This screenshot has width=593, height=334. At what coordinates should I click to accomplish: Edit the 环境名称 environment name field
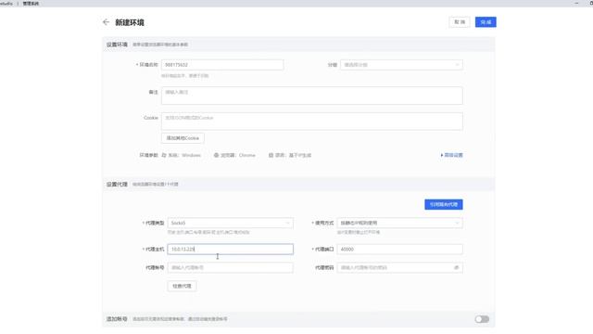pyautogui.click(x=222, y=65)
